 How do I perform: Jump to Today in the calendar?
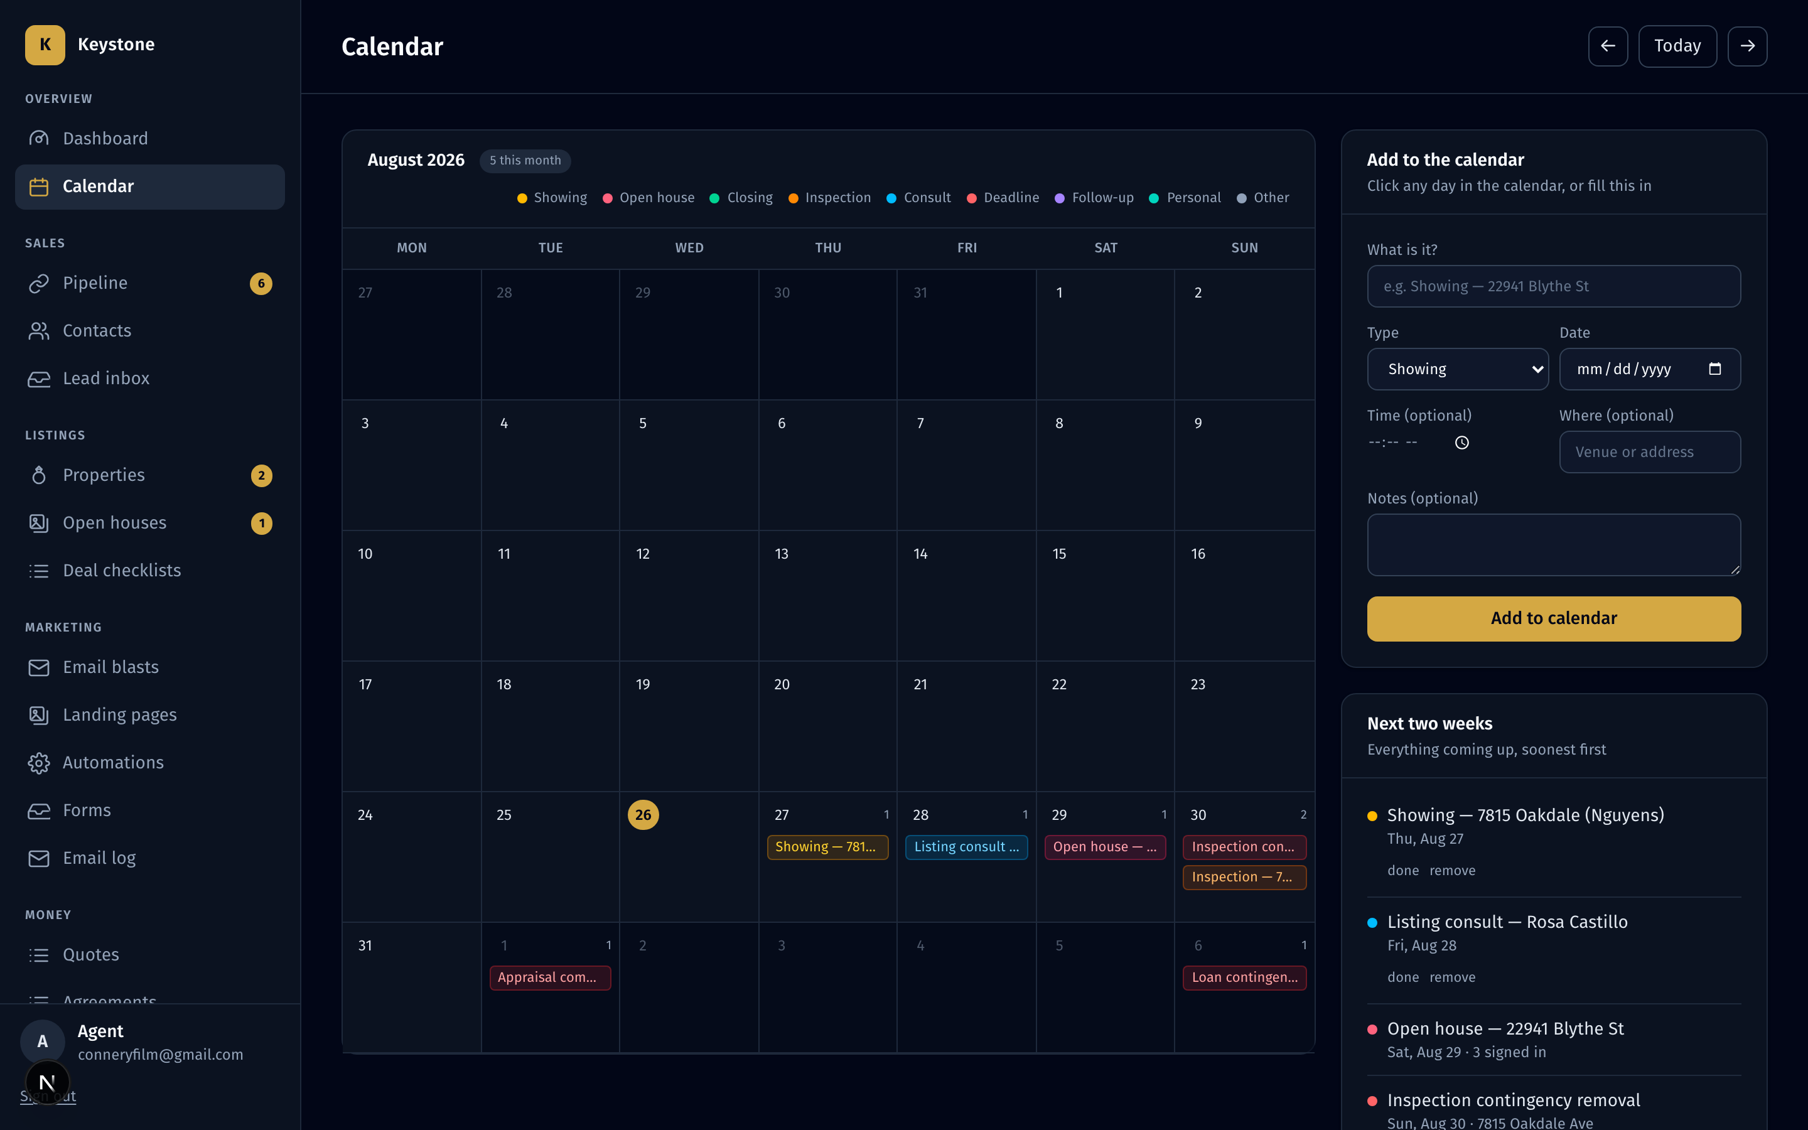tap(1677, 46)
